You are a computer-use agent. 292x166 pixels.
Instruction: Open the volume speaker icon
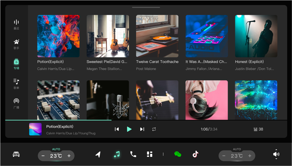pos(276,154)
